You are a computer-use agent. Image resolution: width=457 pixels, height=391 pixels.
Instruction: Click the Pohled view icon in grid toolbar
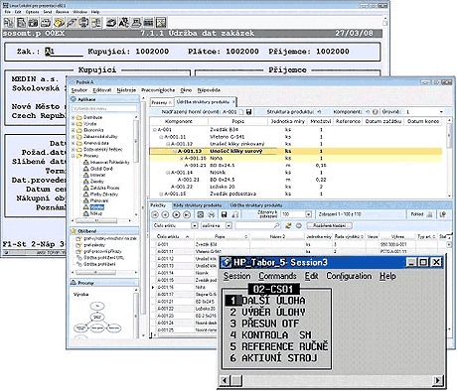point(429,214)
